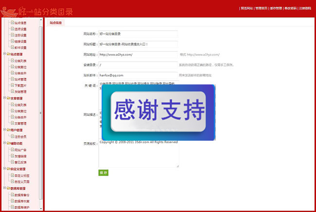Click the sidebar scrollbar up arrow
This screenshot has height=212, width=316.
(41, 20)
